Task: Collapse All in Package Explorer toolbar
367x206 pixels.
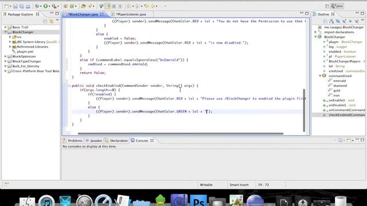Action: [45, 22]
